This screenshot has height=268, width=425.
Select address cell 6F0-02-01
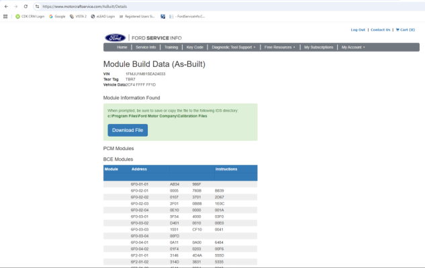(140, 191)
